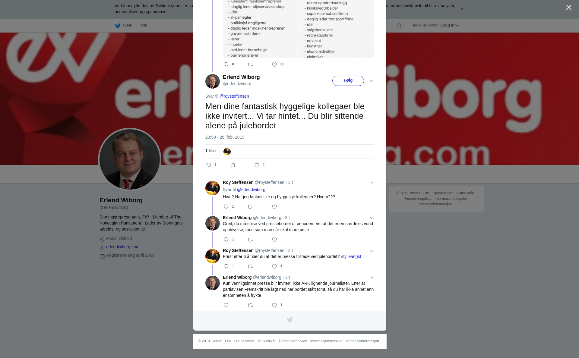View the avatar of user who liked

pos(227,152)
